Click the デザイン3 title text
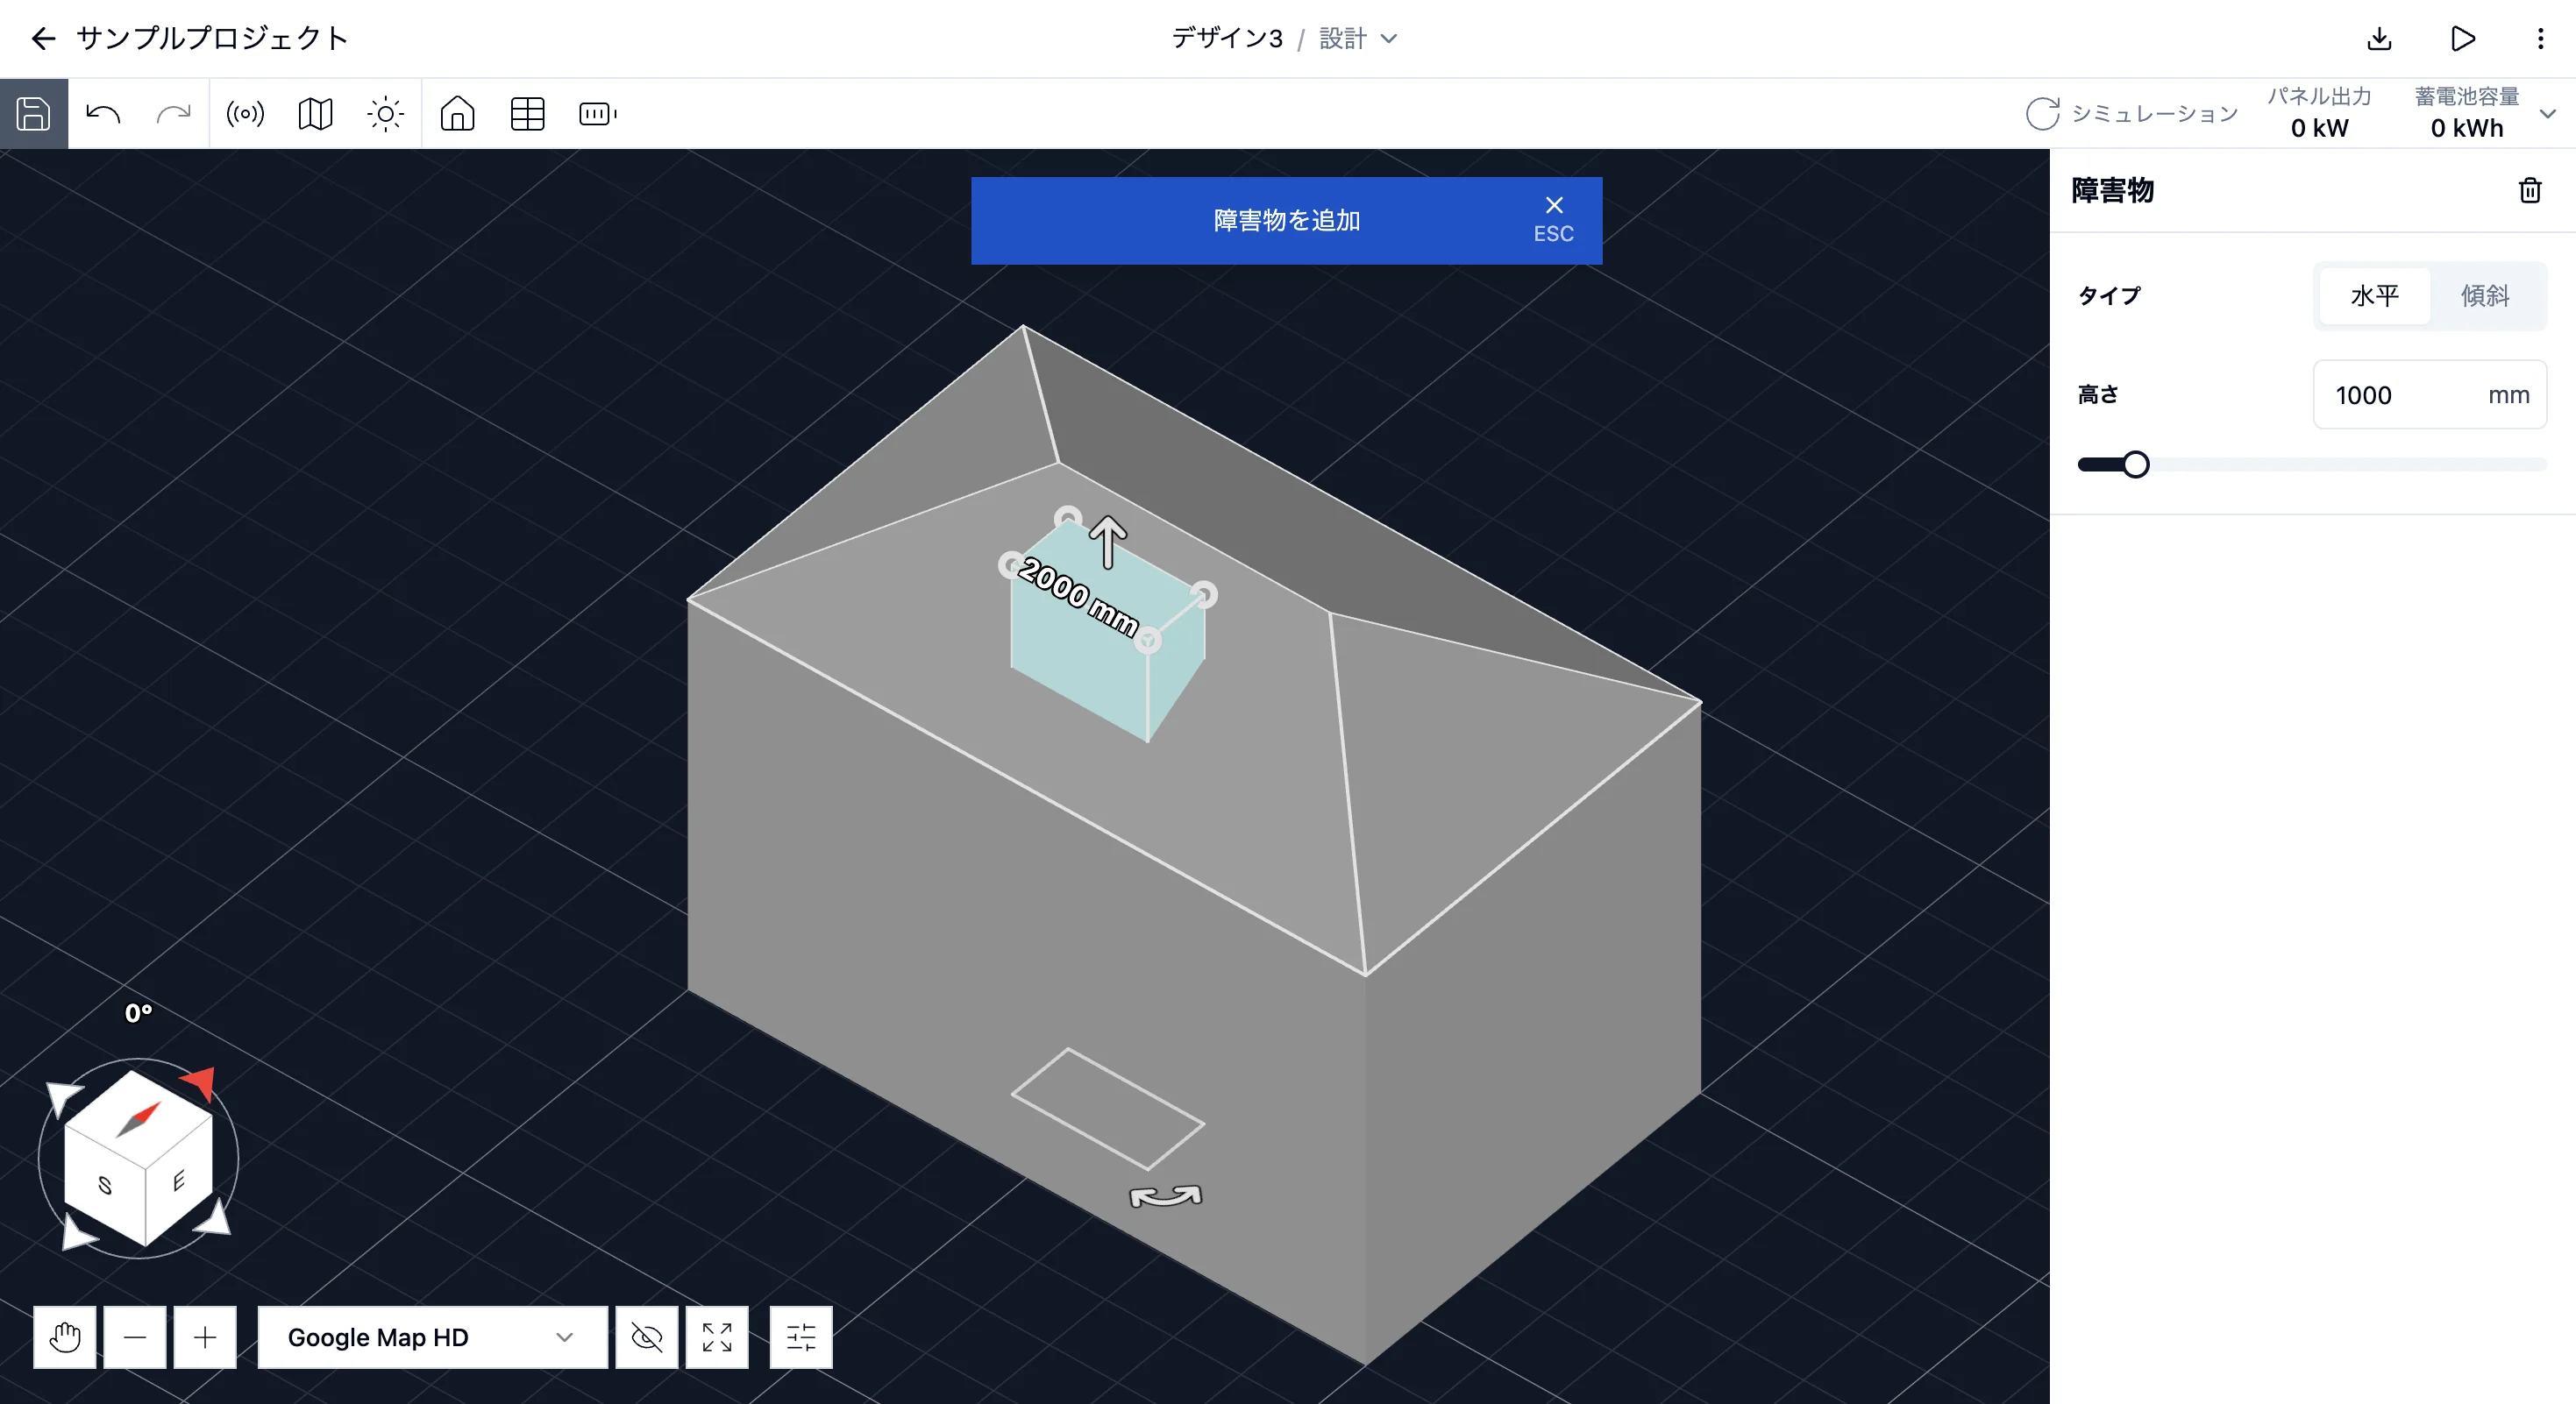Screen dimensions: 2576x1404 1227,39
